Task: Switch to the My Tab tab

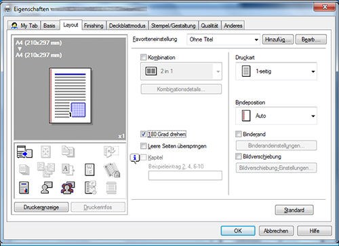Action: (24, 26)
